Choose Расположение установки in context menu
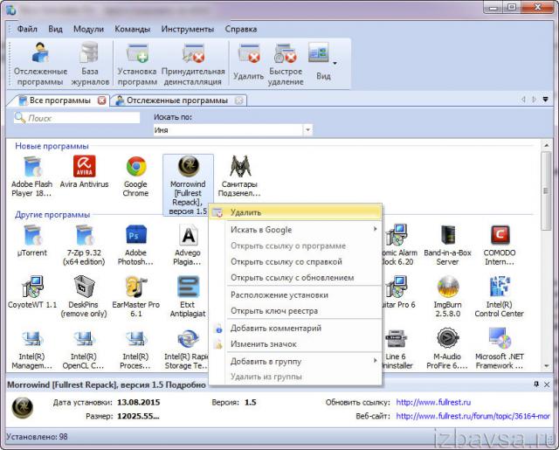559x450 pixels. [295, 294]
